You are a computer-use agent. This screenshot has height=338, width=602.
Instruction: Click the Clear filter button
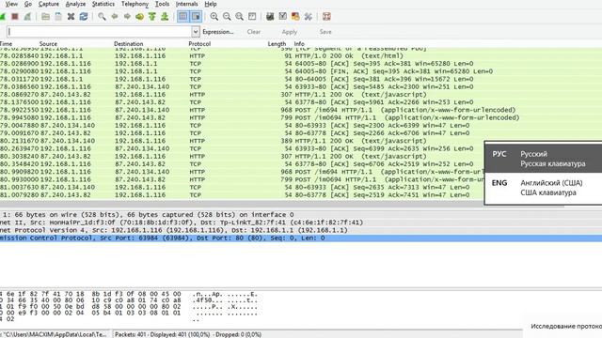tap(253, 32)
